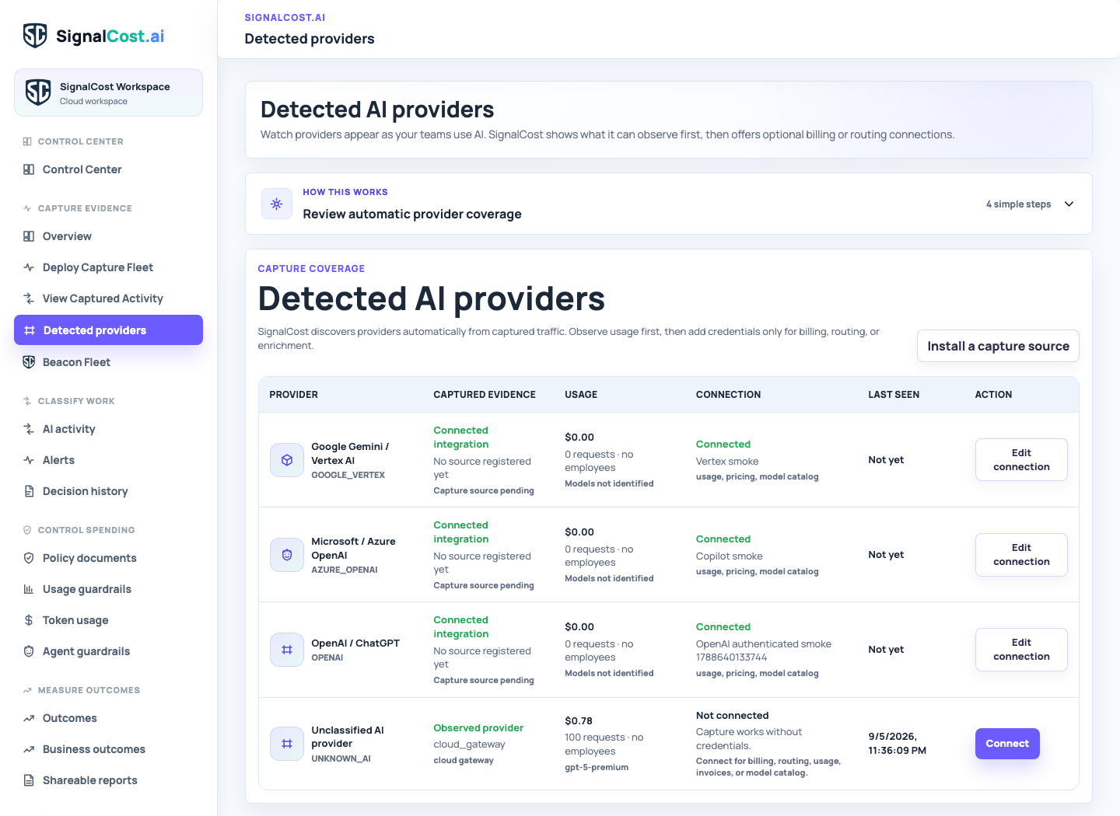Viewport: 1120px width, 816px height.
Task: Click the SIGNALCOST.AI breadcrumb link
Action: pyautogui.click(x=285, y=17)
